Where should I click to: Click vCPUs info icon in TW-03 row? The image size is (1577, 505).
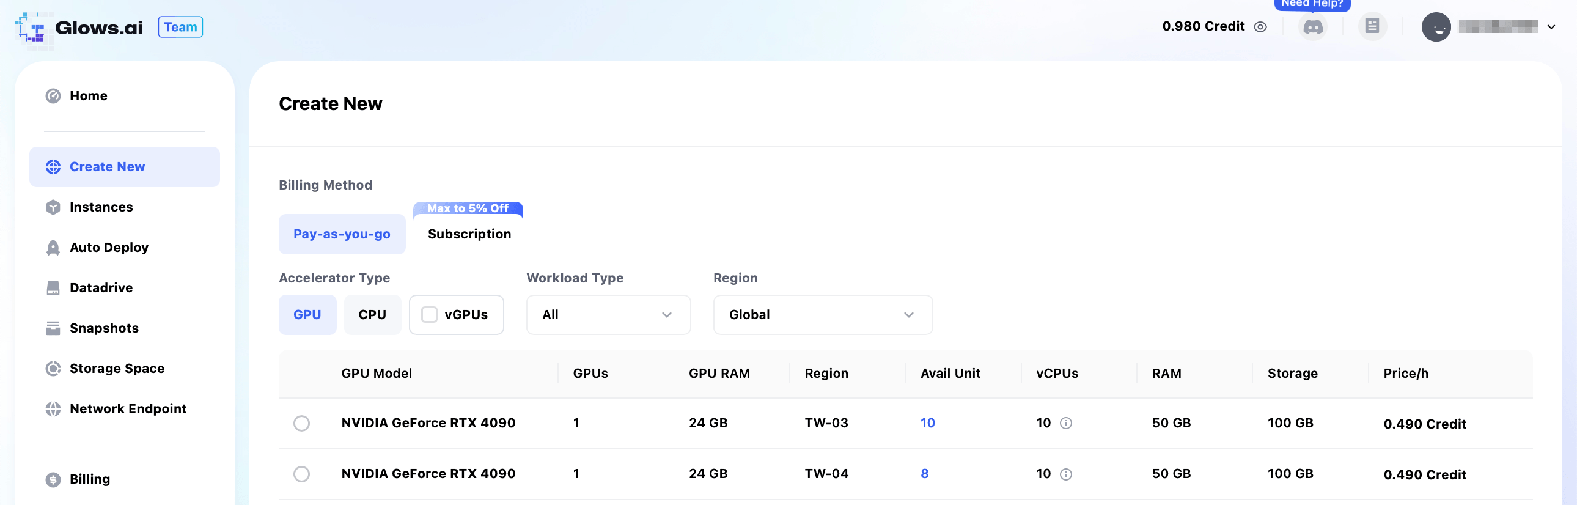click(x=1066, y=424)
